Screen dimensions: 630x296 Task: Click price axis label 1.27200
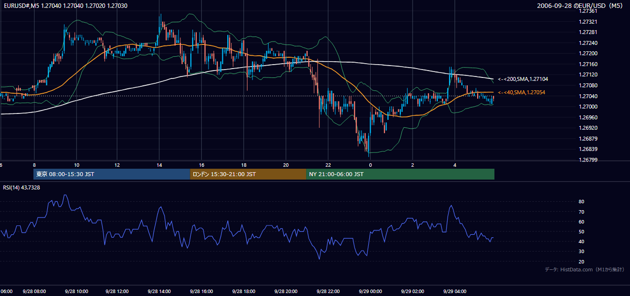point(588,53)
